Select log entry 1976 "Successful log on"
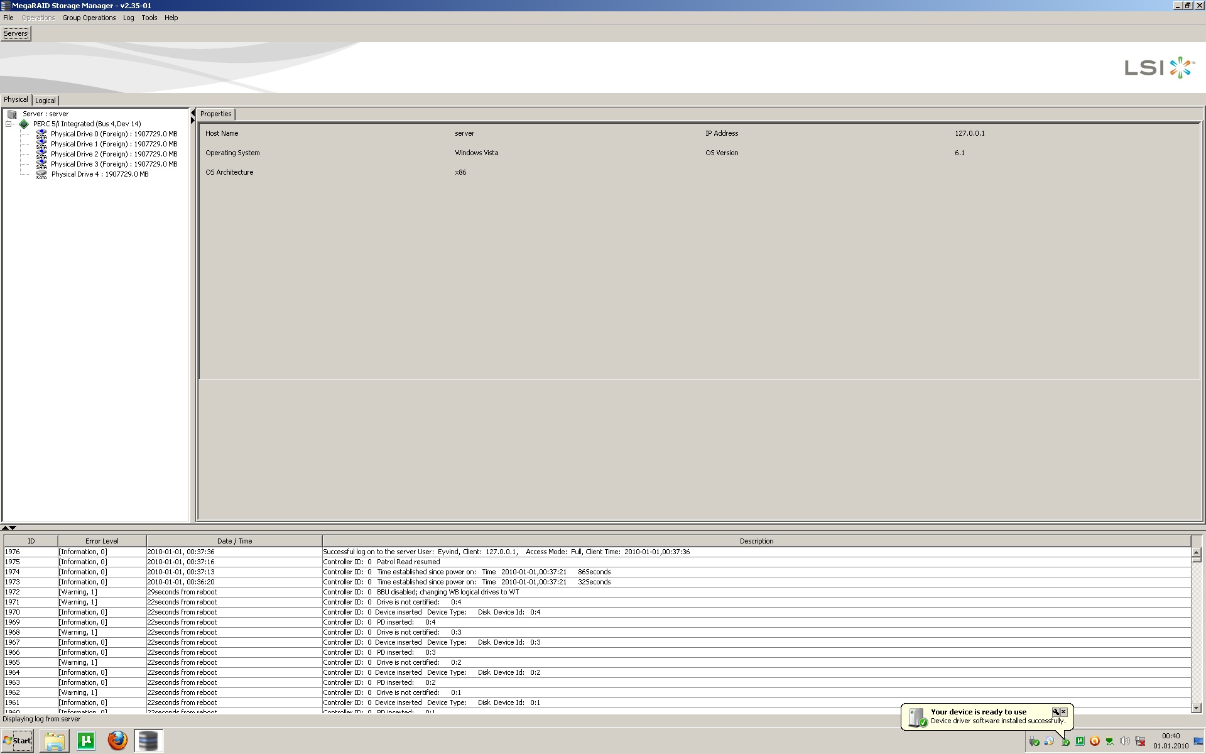The image size is (1206, 754). click(x=597, y=552)
